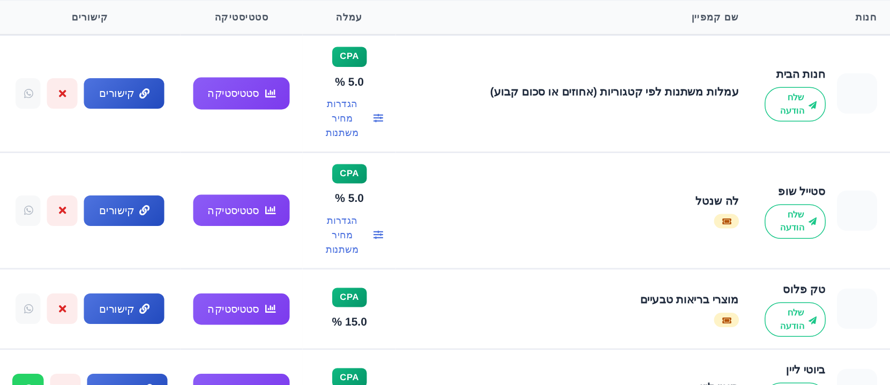
Task: Open קישורים for טק פלוס
Action: [124, 309]
